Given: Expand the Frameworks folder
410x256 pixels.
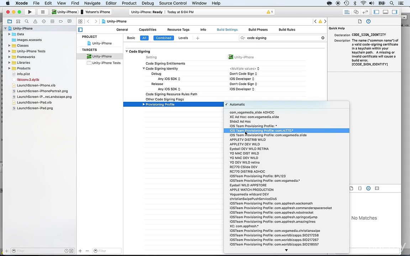Looking at the screenshot, I should coord(9,57).
